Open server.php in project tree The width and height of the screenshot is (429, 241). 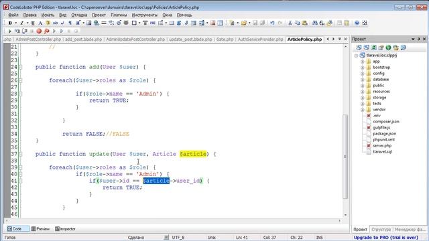[382, 146]
